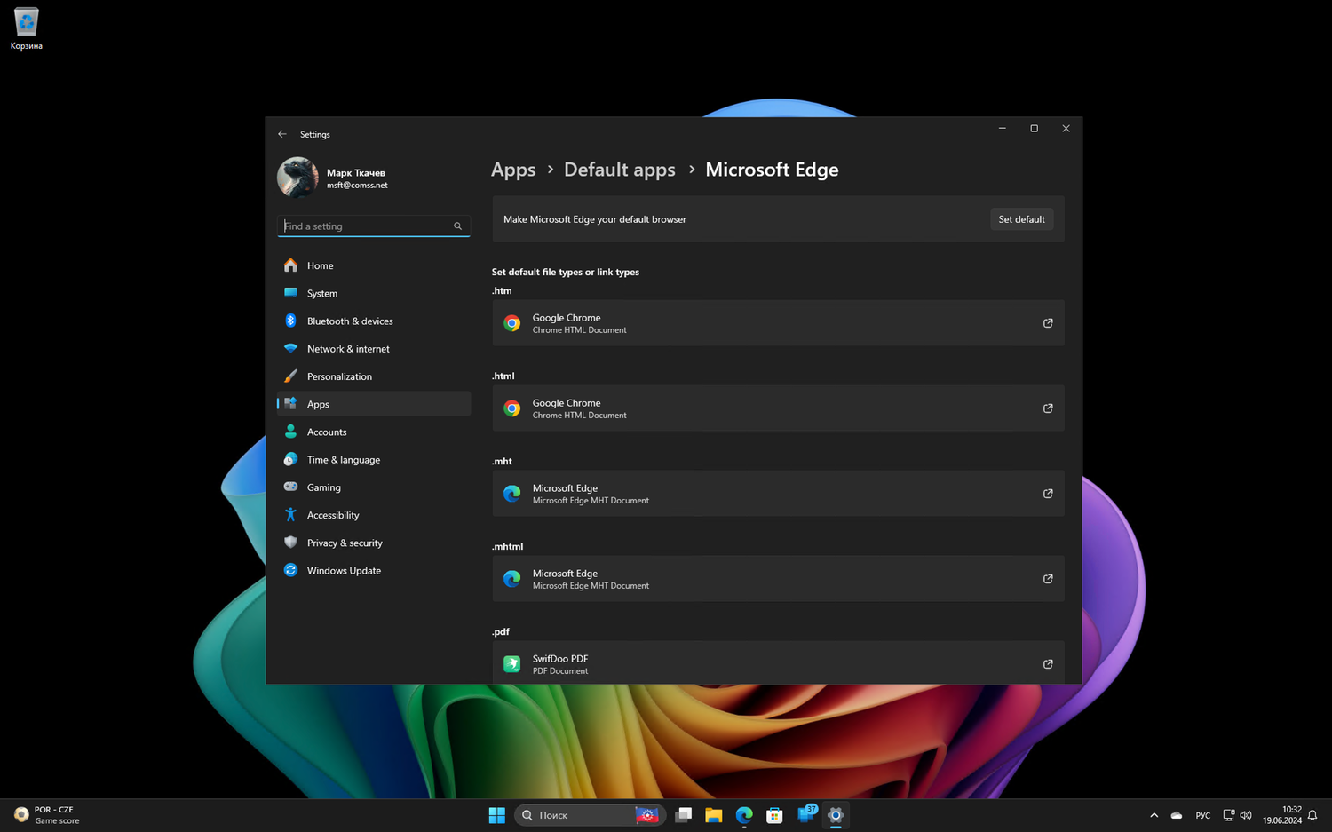1332x832 pixels.
Task: Select the Apps sidebar category
Action: pyautogui.click(x=374, y=404)
